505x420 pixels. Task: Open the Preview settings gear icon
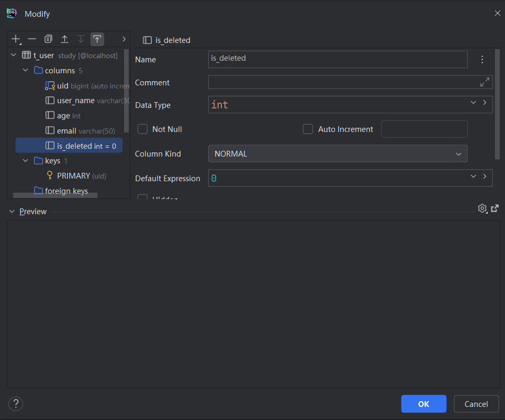pyautogui.click(x=482, y=208)
